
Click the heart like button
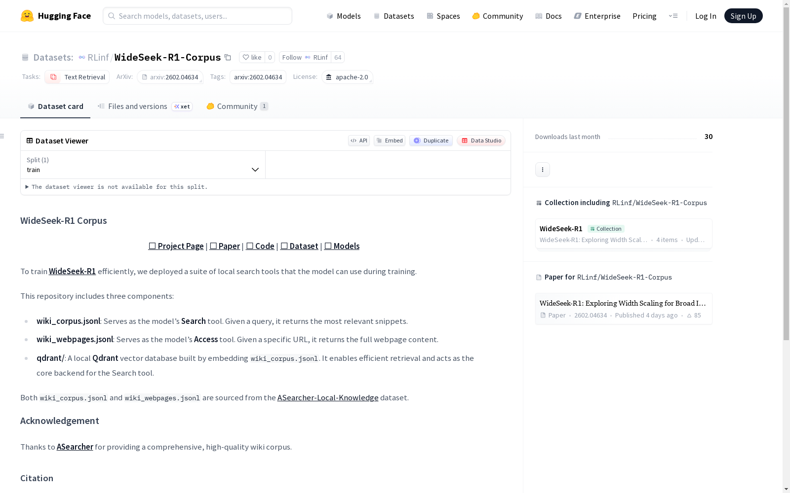(x=252, y=57)
